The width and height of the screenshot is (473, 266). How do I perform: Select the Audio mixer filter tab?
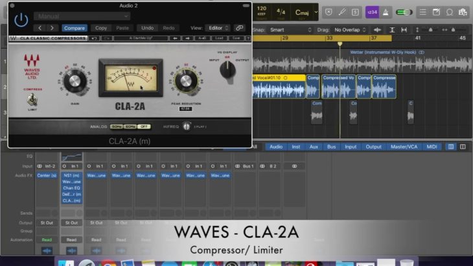pos(276,147)
